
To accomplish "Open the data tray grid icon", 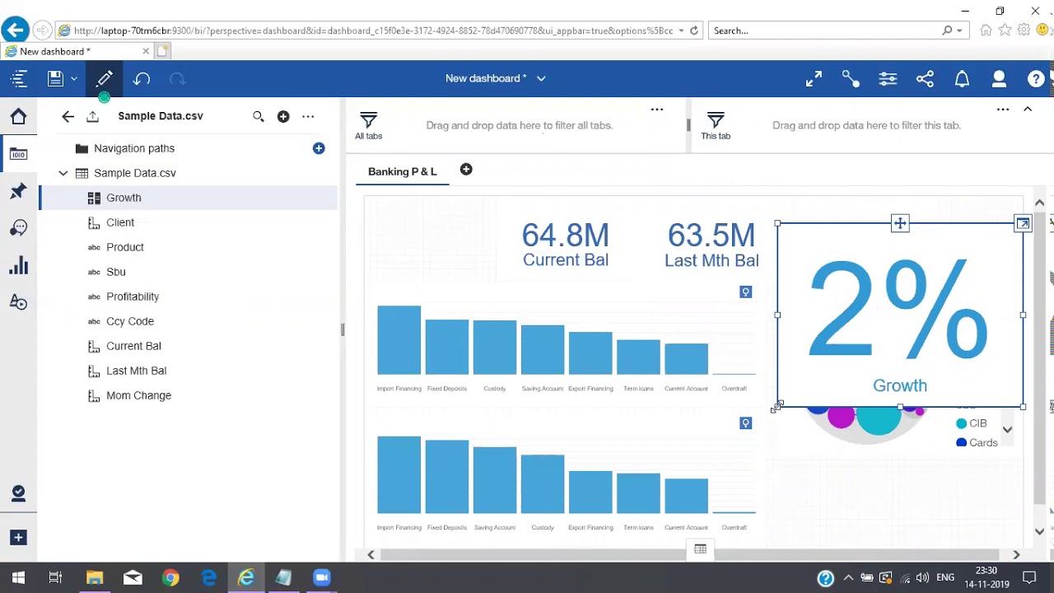I will (x=700, y=549).
